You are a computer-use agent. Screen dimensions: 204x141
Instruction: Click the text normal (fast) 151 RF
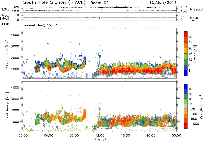(41, 25)
